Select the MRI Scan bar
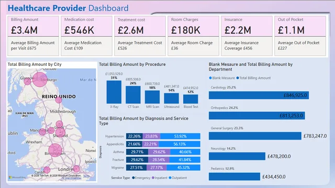Screen dimensions: 335x188 [152, 97]
